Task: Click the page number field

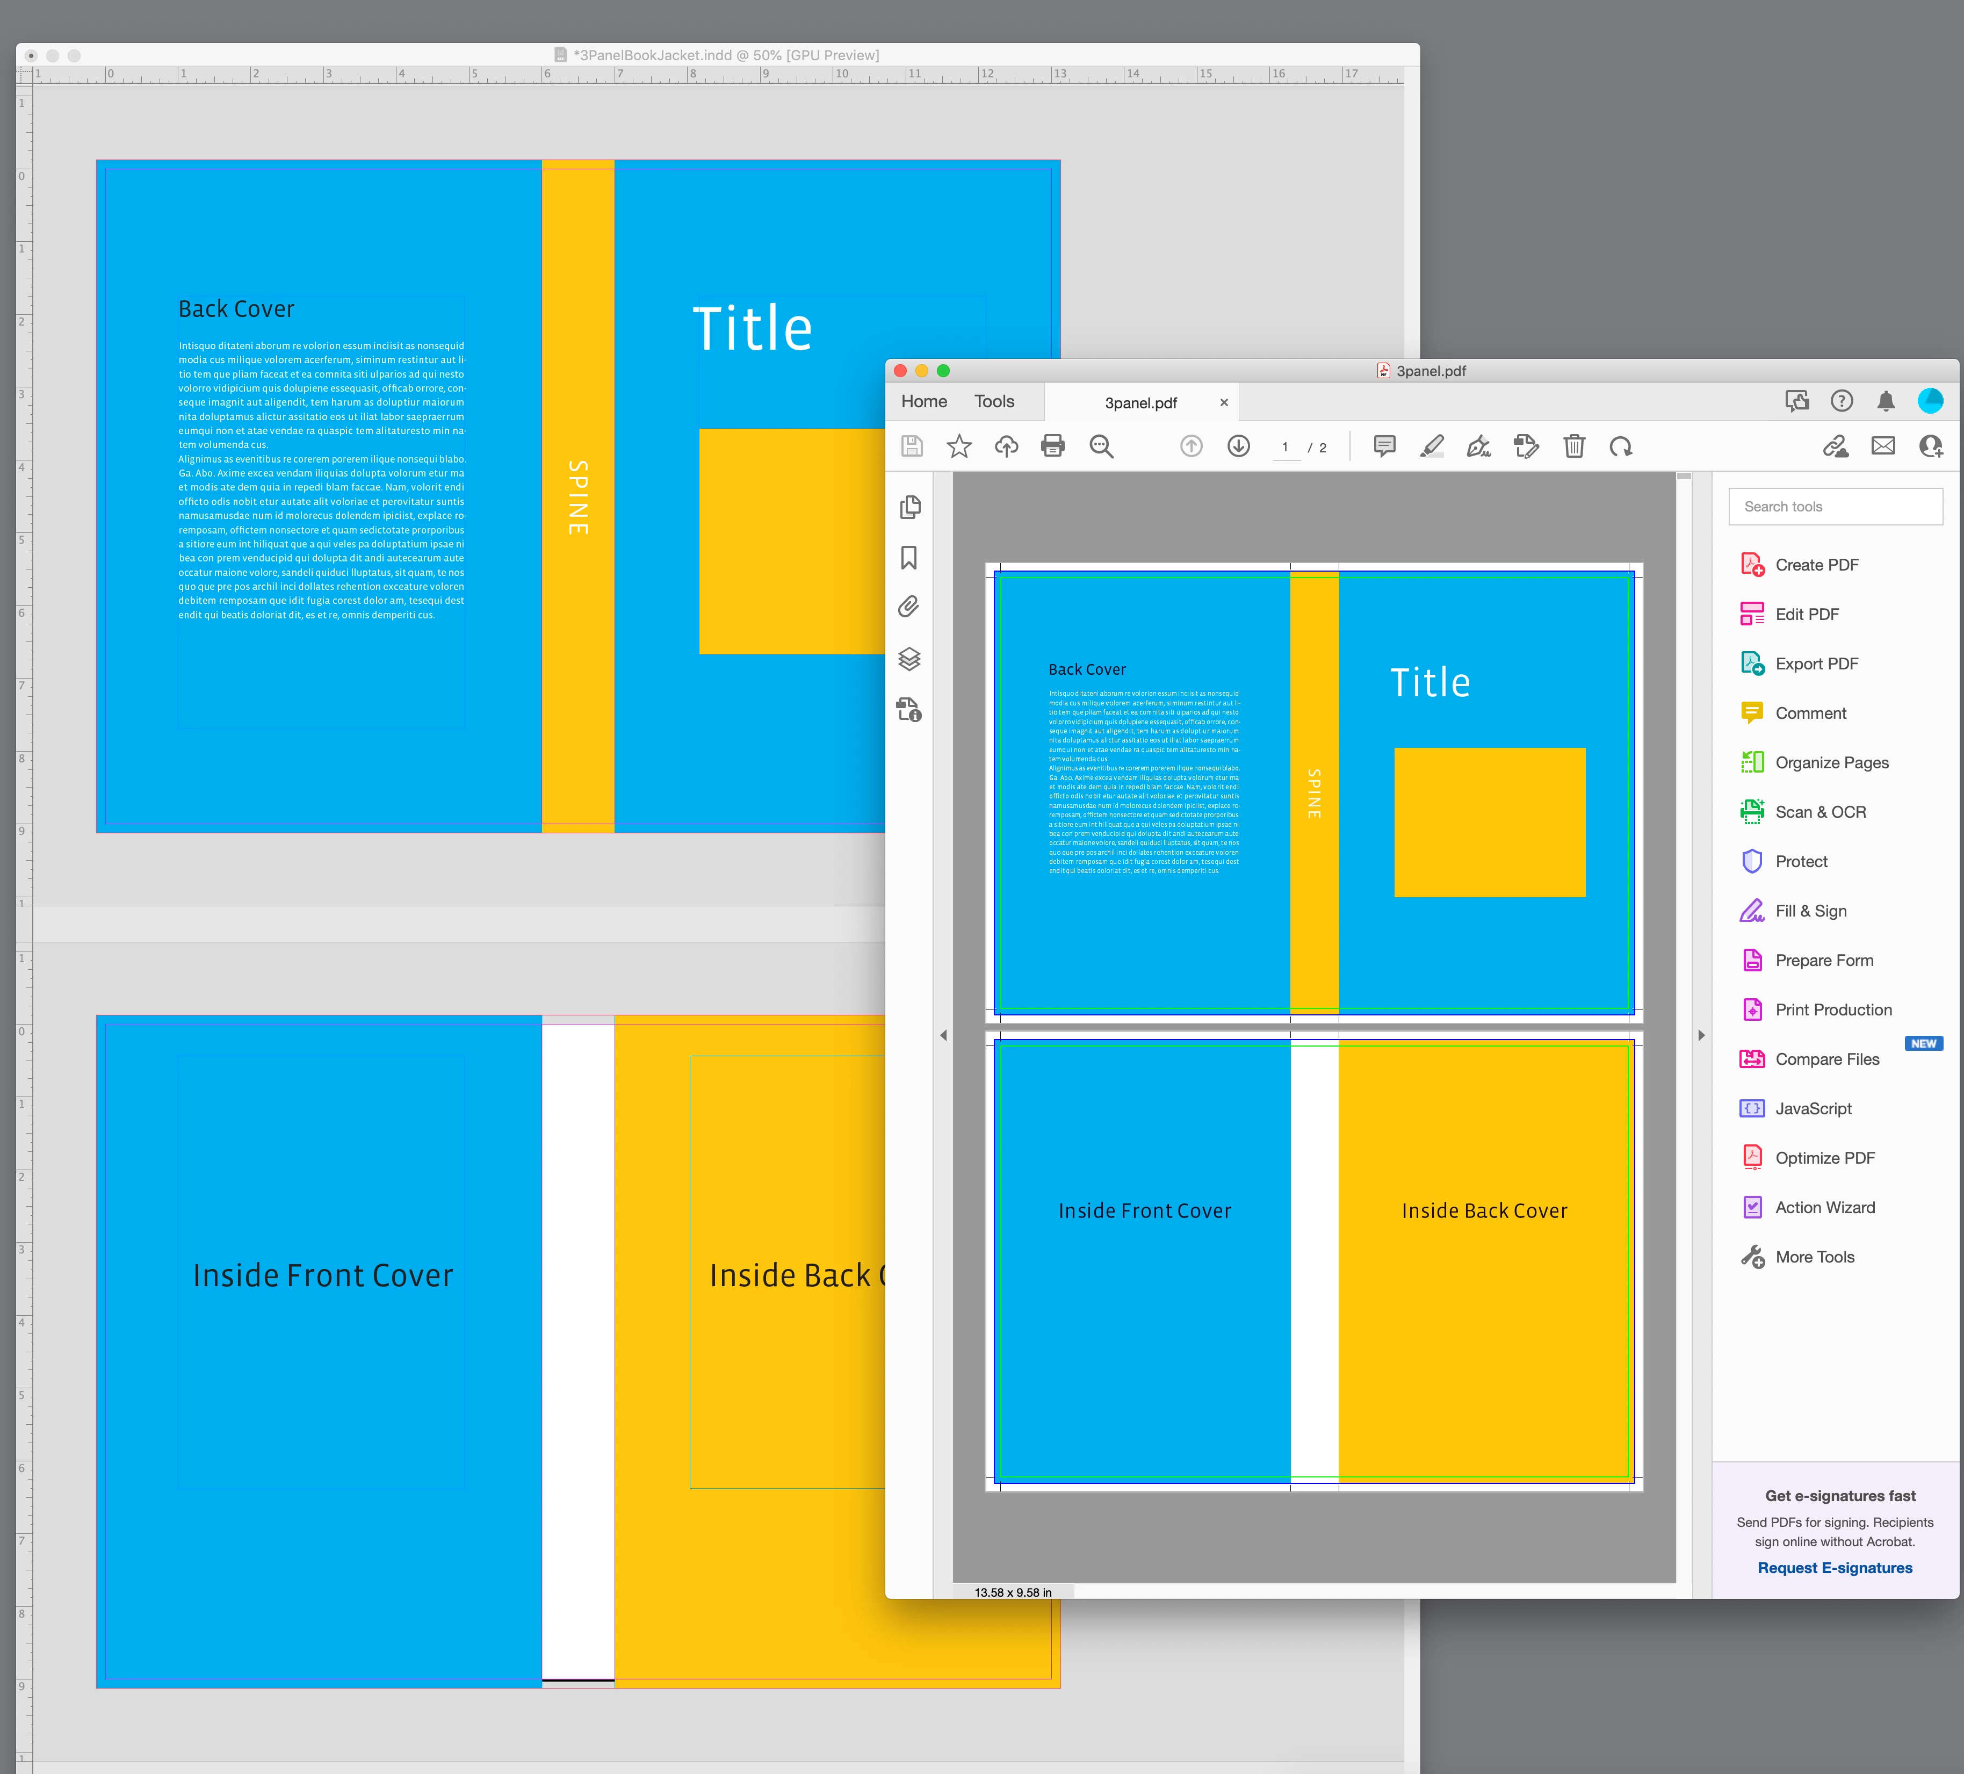Action: coord(1285,447)
